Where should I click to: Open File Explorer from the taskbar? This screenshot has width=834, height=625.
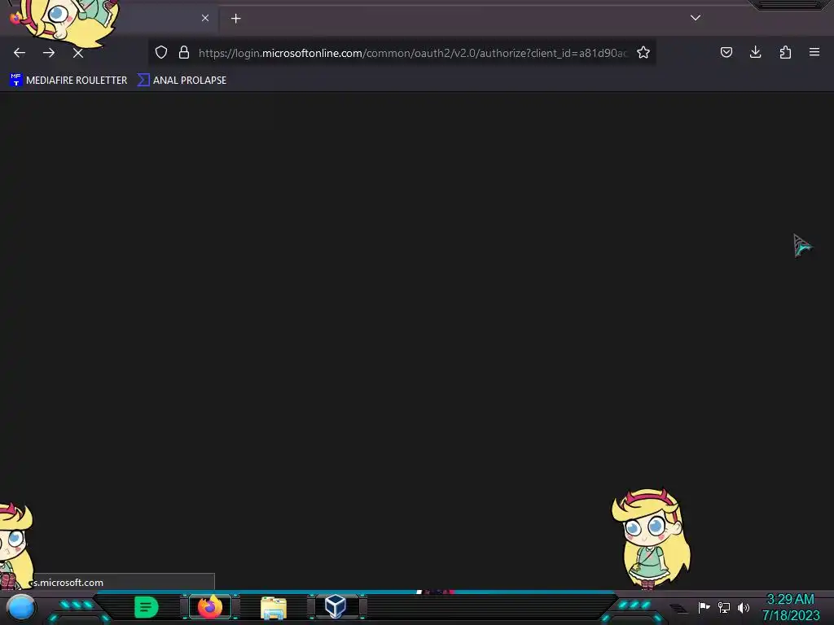coord(274,607)
